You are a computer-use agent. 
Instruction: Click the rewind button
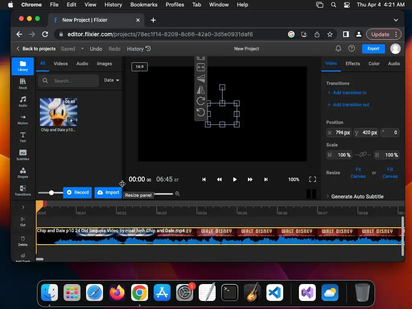point(219,179)
